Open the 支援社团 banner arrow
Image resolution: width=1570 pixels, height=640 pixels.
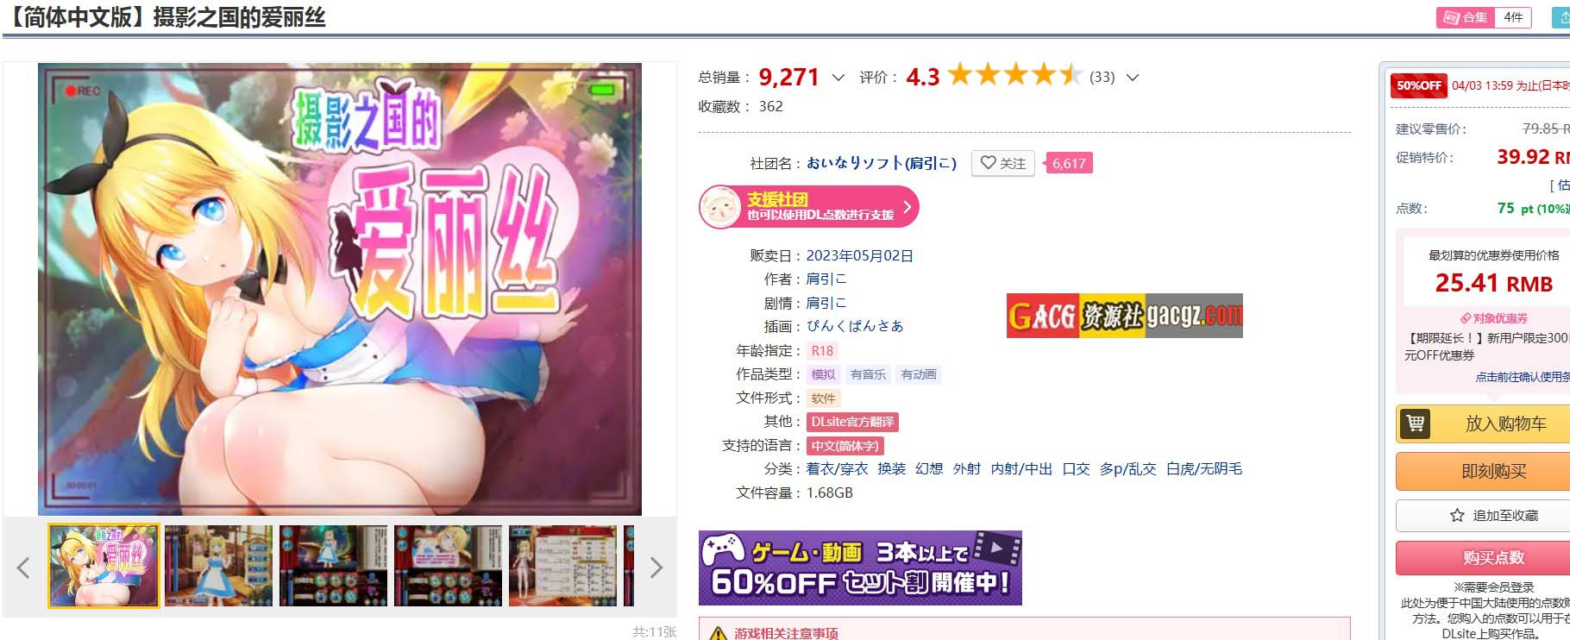pos(907,207)
